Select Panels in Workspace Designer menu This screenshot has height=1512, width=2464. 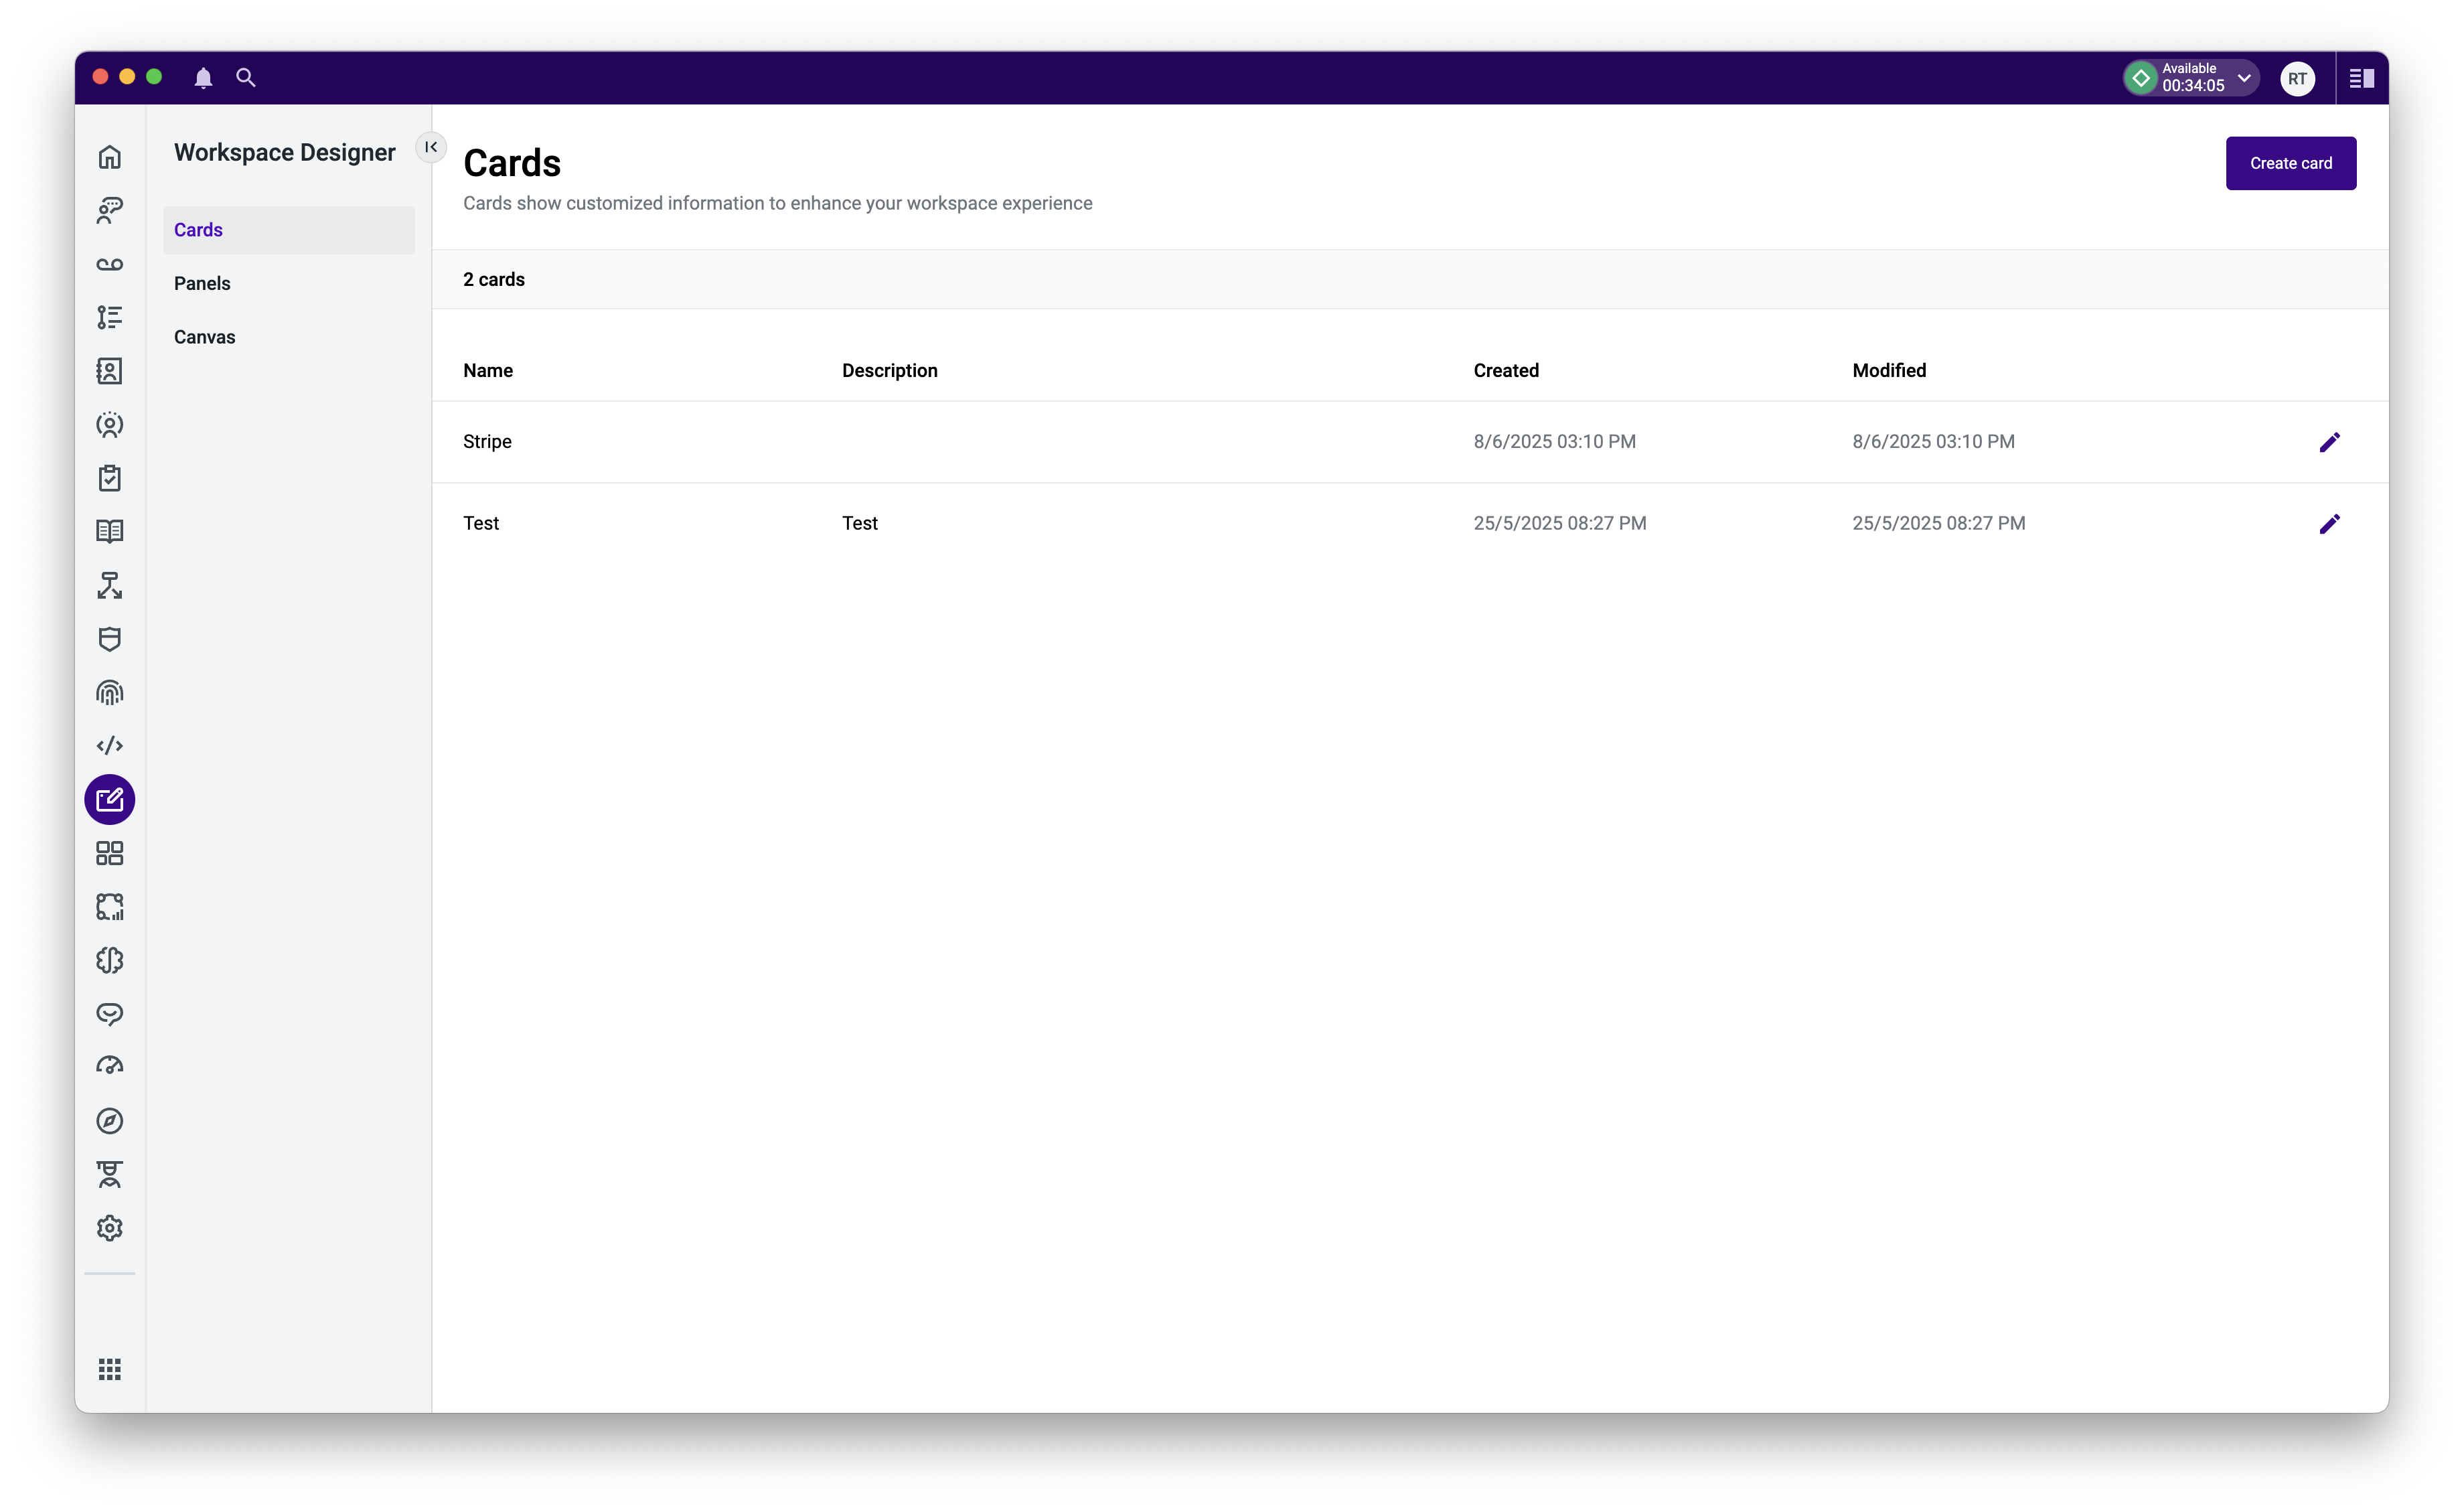click(x=289, y=284)
